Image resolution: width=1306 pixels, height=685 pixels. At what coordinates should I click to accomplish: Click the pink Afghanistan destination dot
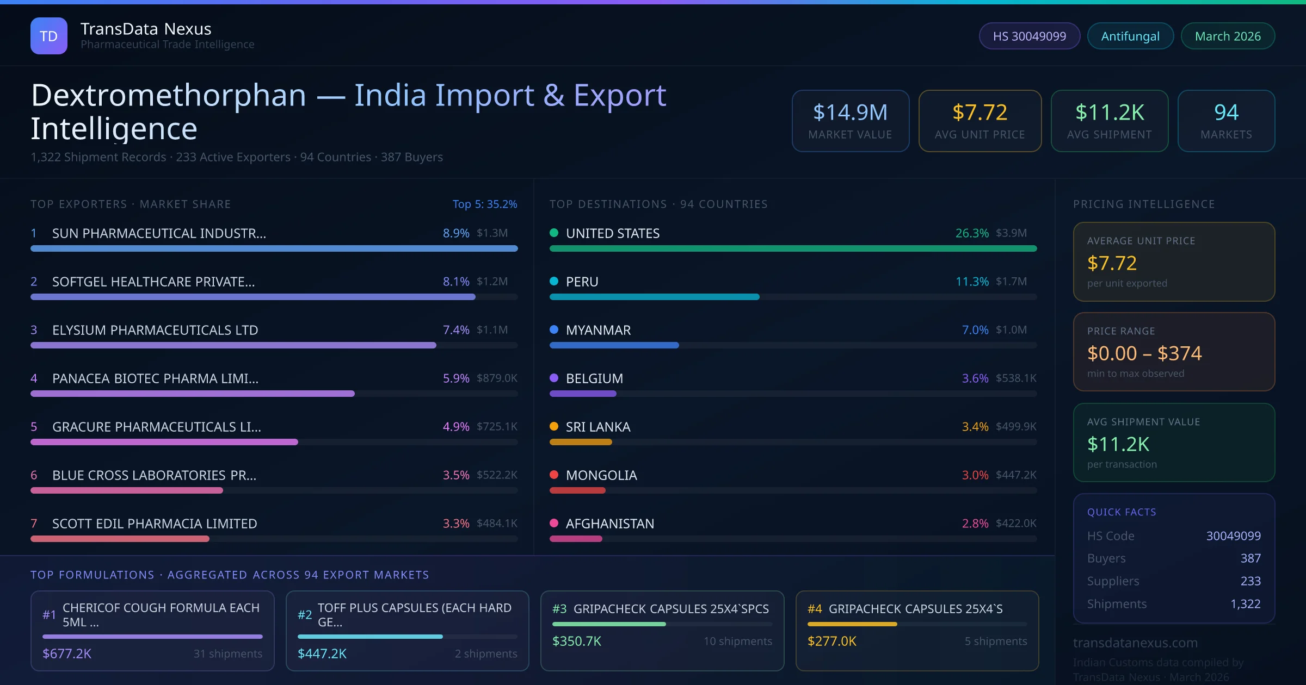pyautogui.click(x=554, y=524)
